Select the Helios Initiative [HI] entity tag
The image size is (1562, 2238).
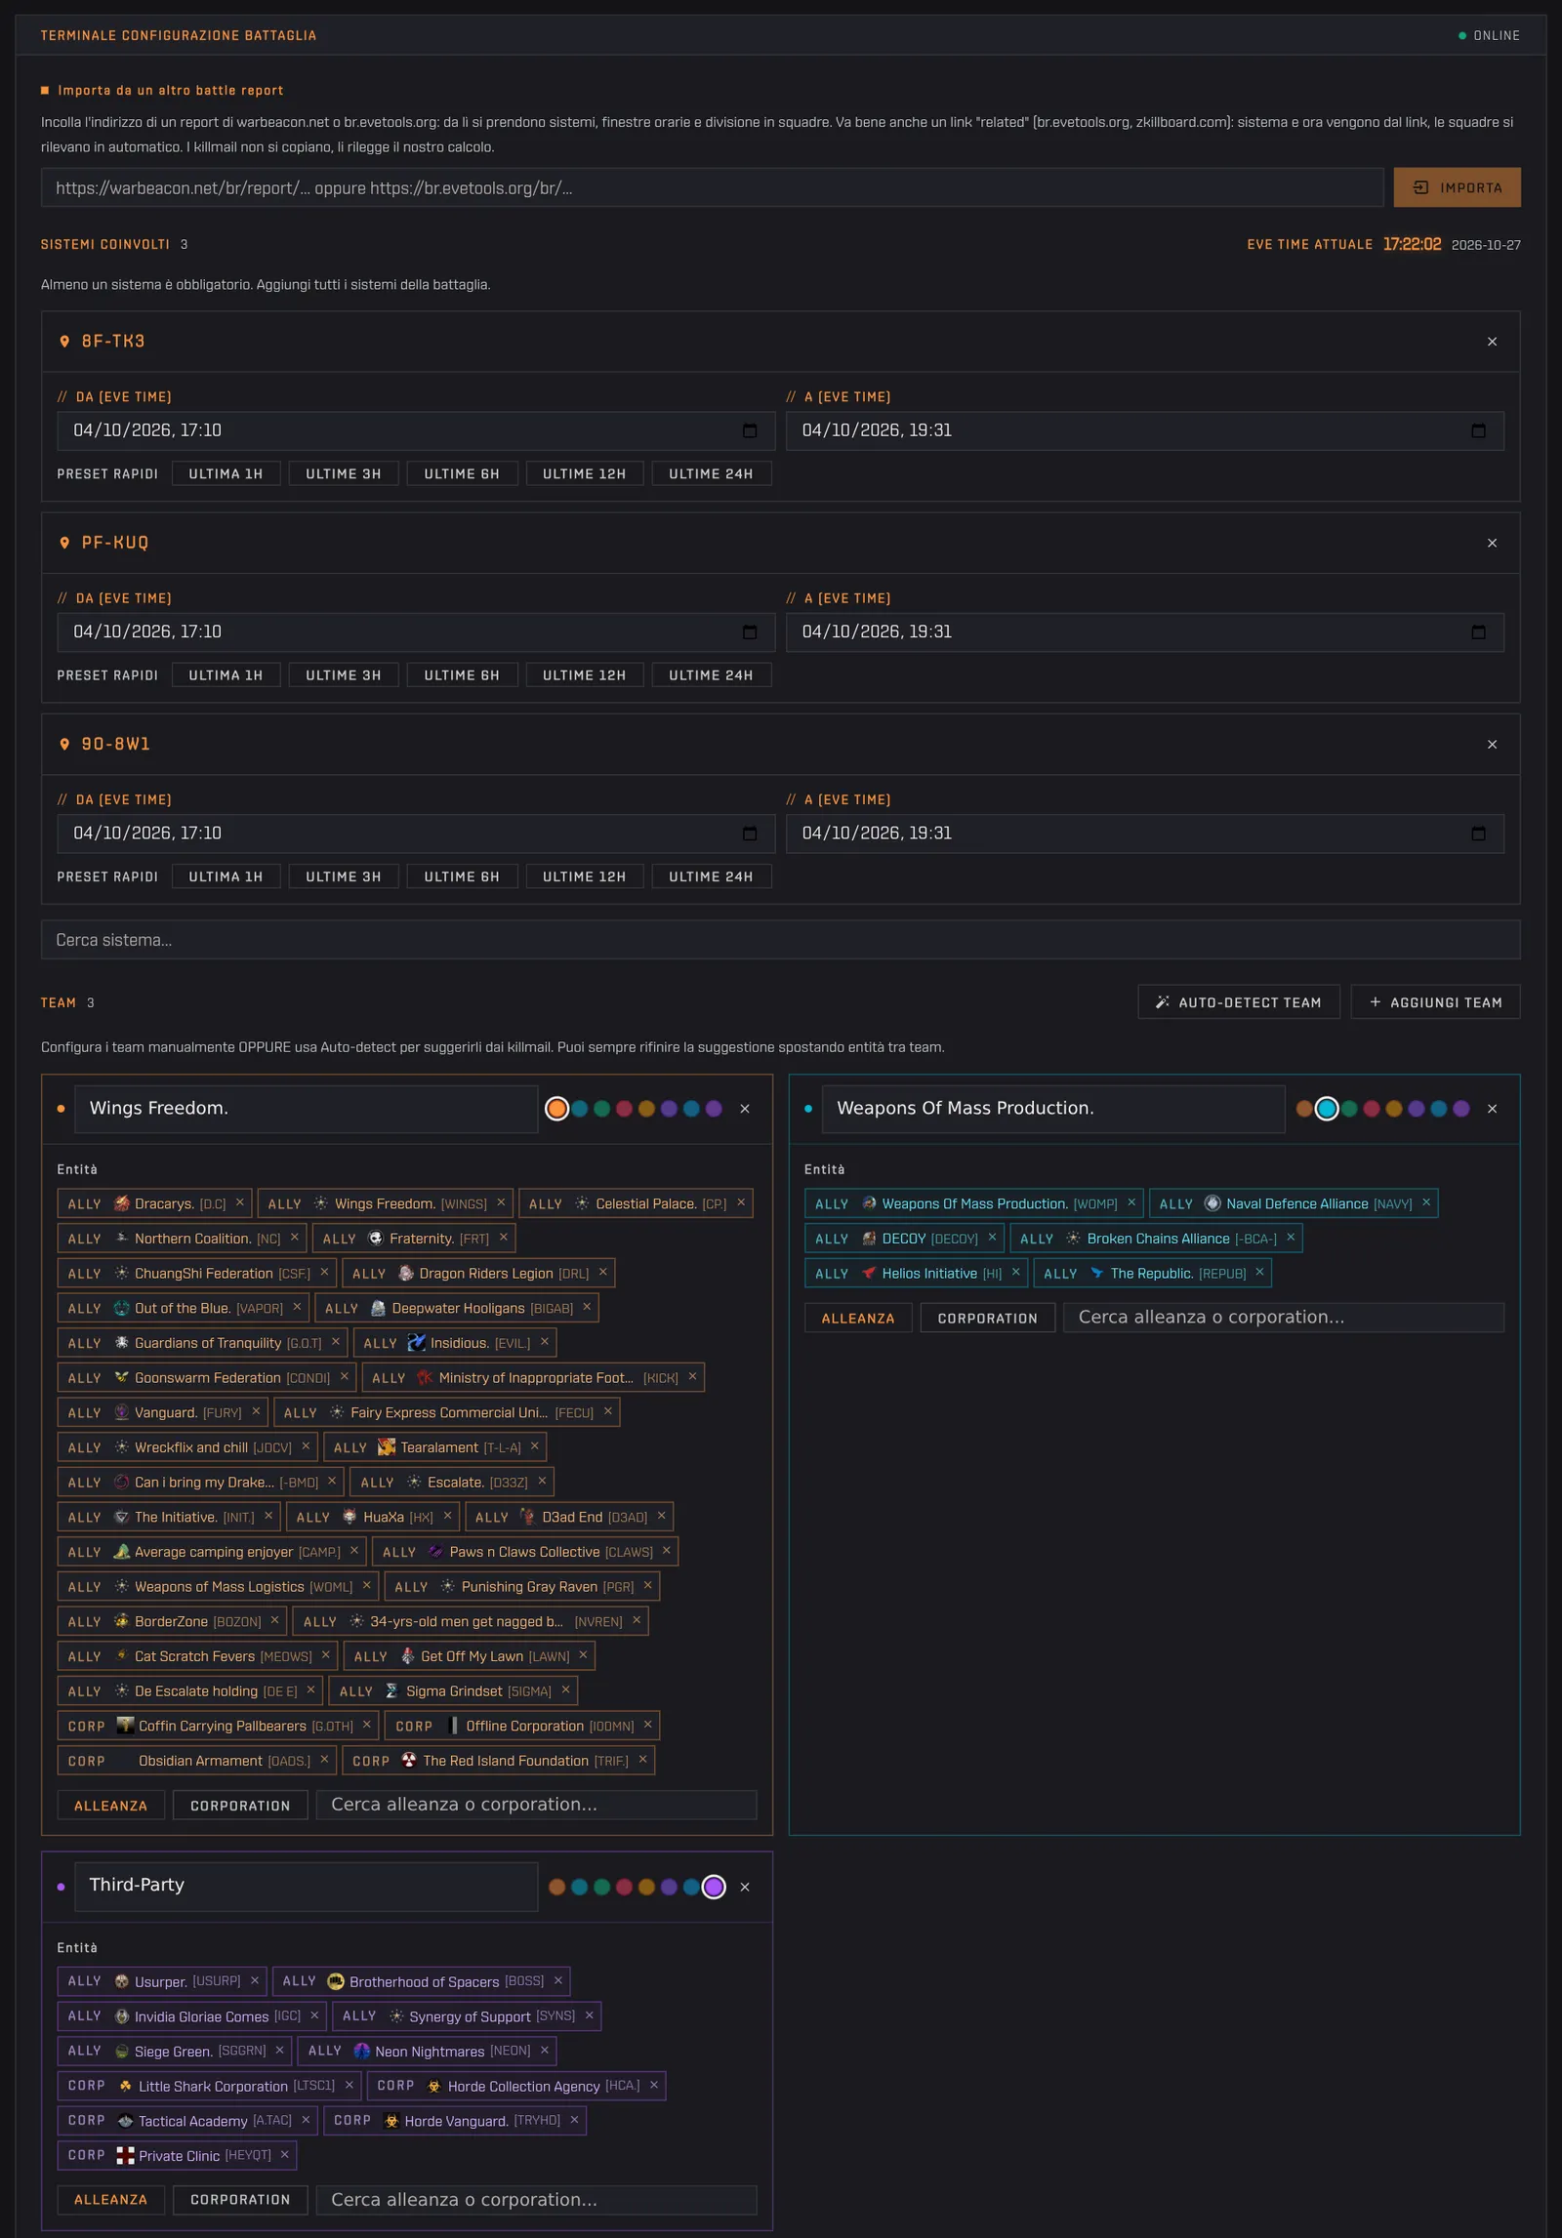(916, 1273)
